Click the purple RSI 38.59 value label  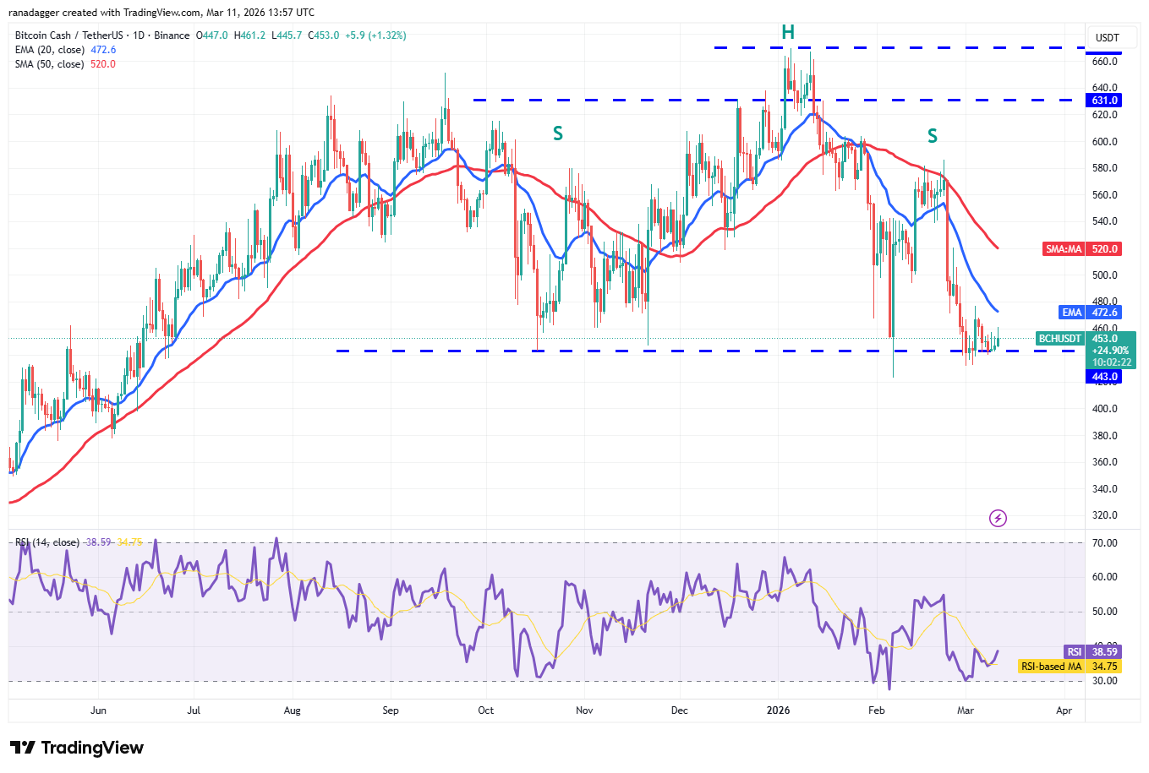(1092, 651)
